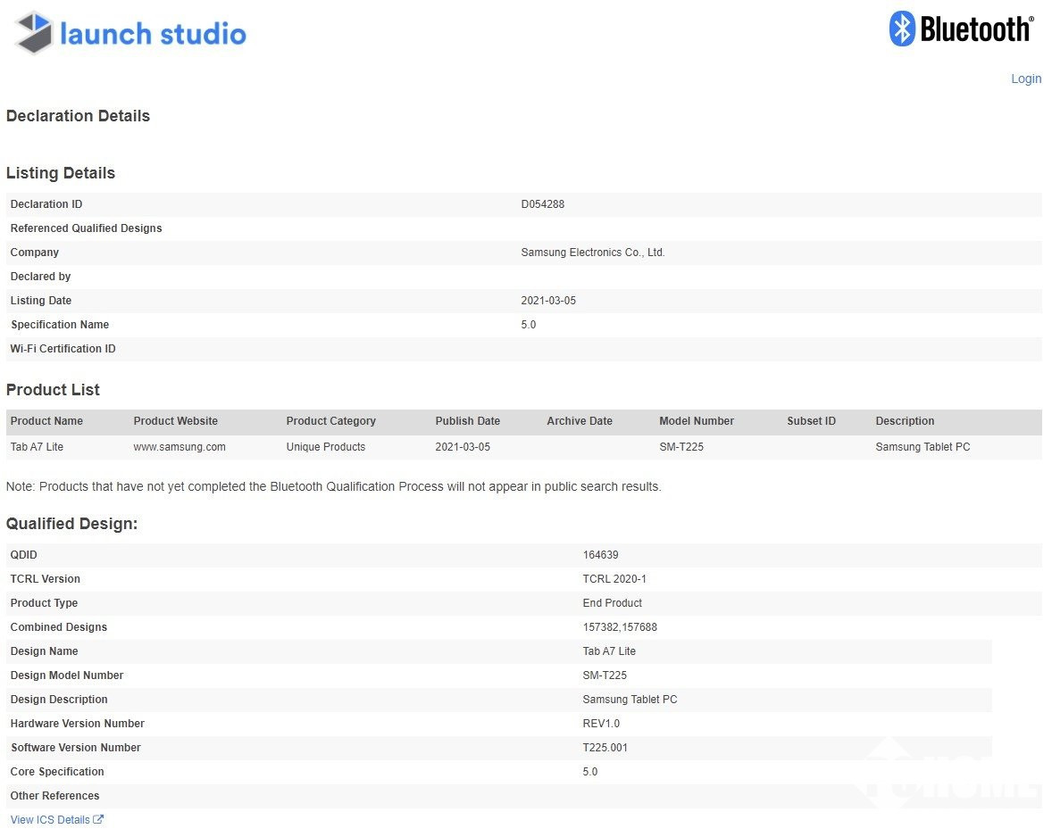The height and width of the screenshot is (837, 1052).
Task: Click the Product Category column header
Action: click(330, 421)
